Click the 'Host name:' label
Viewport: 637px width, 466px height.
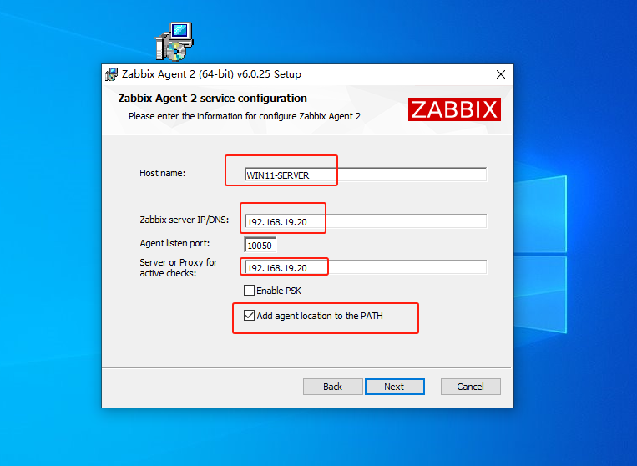(x=163, y=173)
